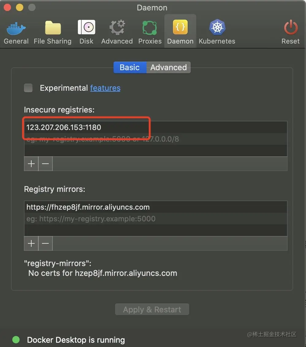Minimize the Daemon window
306x347 pixels.
click(20, 7)
